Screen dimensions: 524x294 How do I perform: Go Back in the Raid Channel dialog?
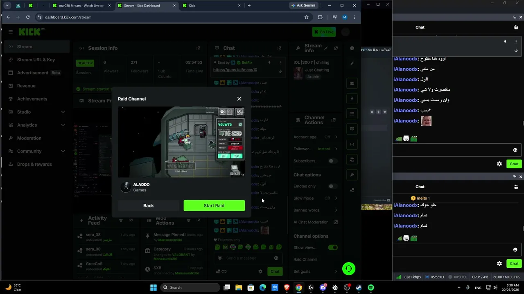point(149,205)
